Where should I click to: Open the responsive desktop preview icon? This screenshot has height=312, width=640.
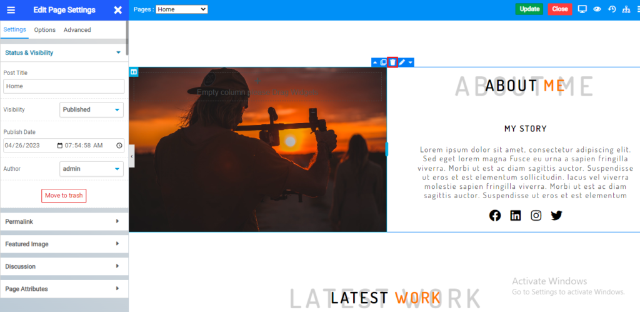click(582, 9)
